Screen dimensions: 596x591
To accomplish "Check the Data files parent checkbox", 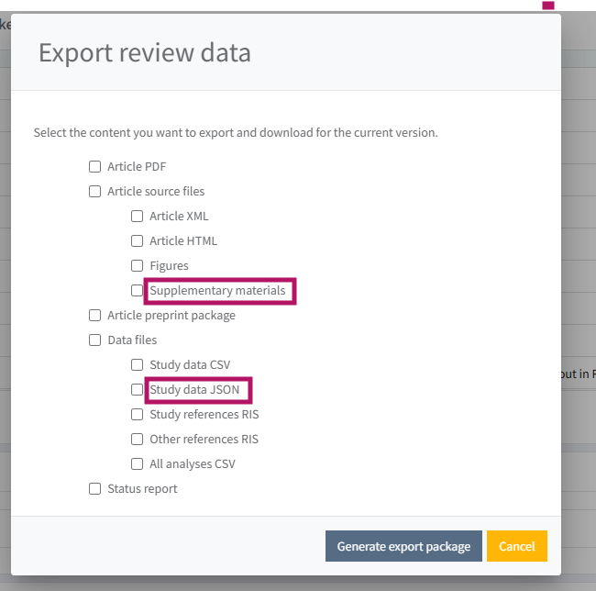I will coord(94,340).
